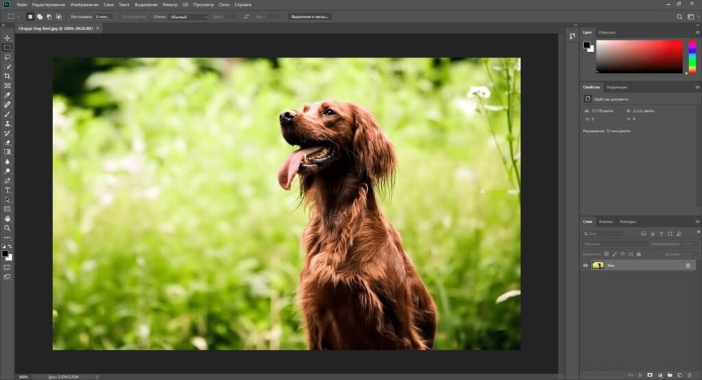Toggle shape layer filter in Layers panel
This screenshot has width=702, height=380.
tap(670, 233)
